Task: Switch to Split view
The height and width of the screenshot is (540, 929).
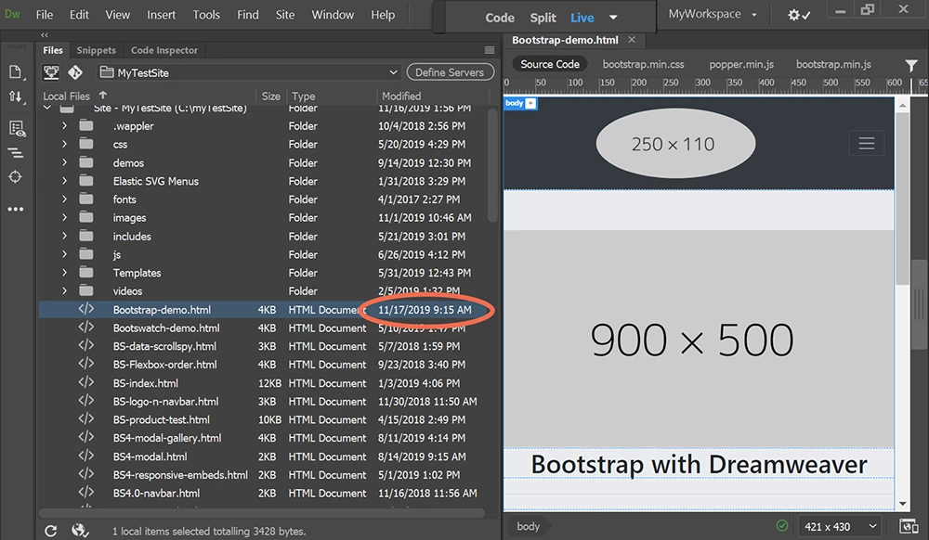Action: (x=543, y=18)
